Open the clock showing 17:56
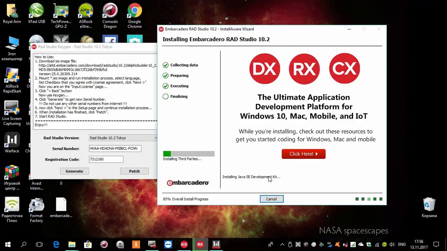The width and height of the screenshot is (447, 251). (418, 244)
